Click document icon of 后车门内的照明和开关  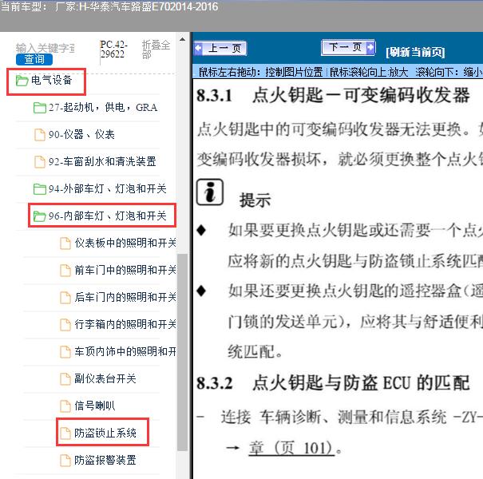pyautogui.click(x=65, y=298)
